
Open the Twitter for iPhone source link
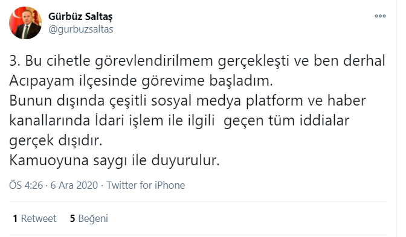coord(146,185)
